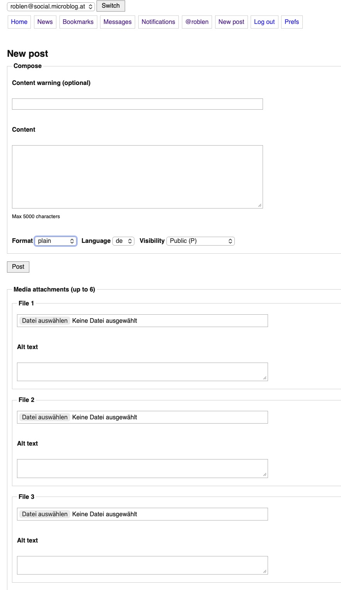The width and height of the screenshot is (341, 590).
Task: Click Log out link
Action: tap(265, 22)
